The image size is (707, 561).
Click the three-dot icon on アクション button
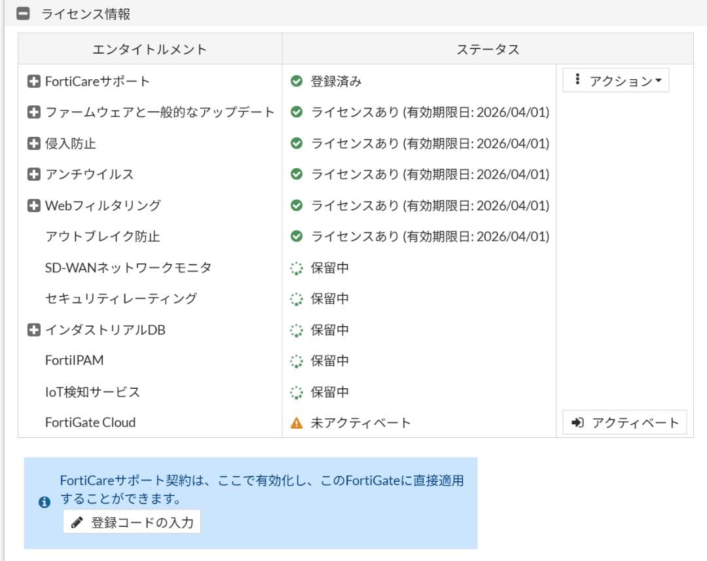click(x=579, y=80)
